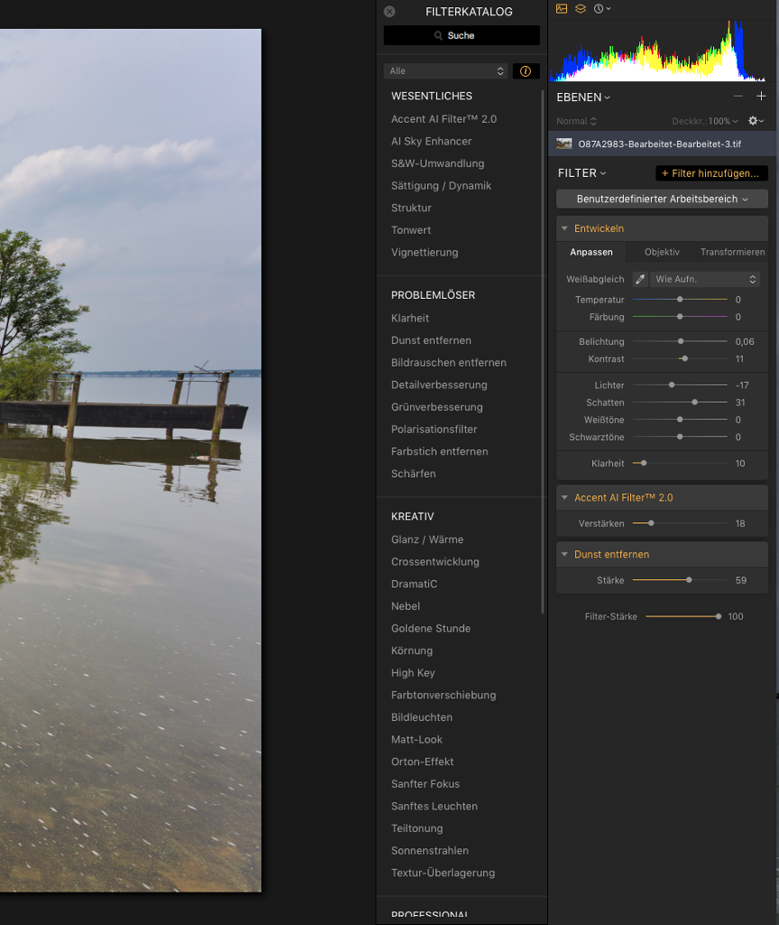This screenshot has height=925, width=779.
Task: Click the Filter hinzufügen button
Action: pyautogui.click(x=711, y=173)
